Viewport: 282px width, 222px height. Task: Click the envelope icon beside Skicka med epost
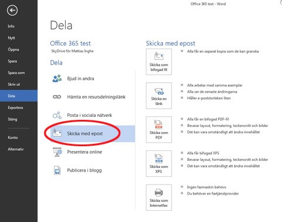pyautogui.click(x=57, y=133)
